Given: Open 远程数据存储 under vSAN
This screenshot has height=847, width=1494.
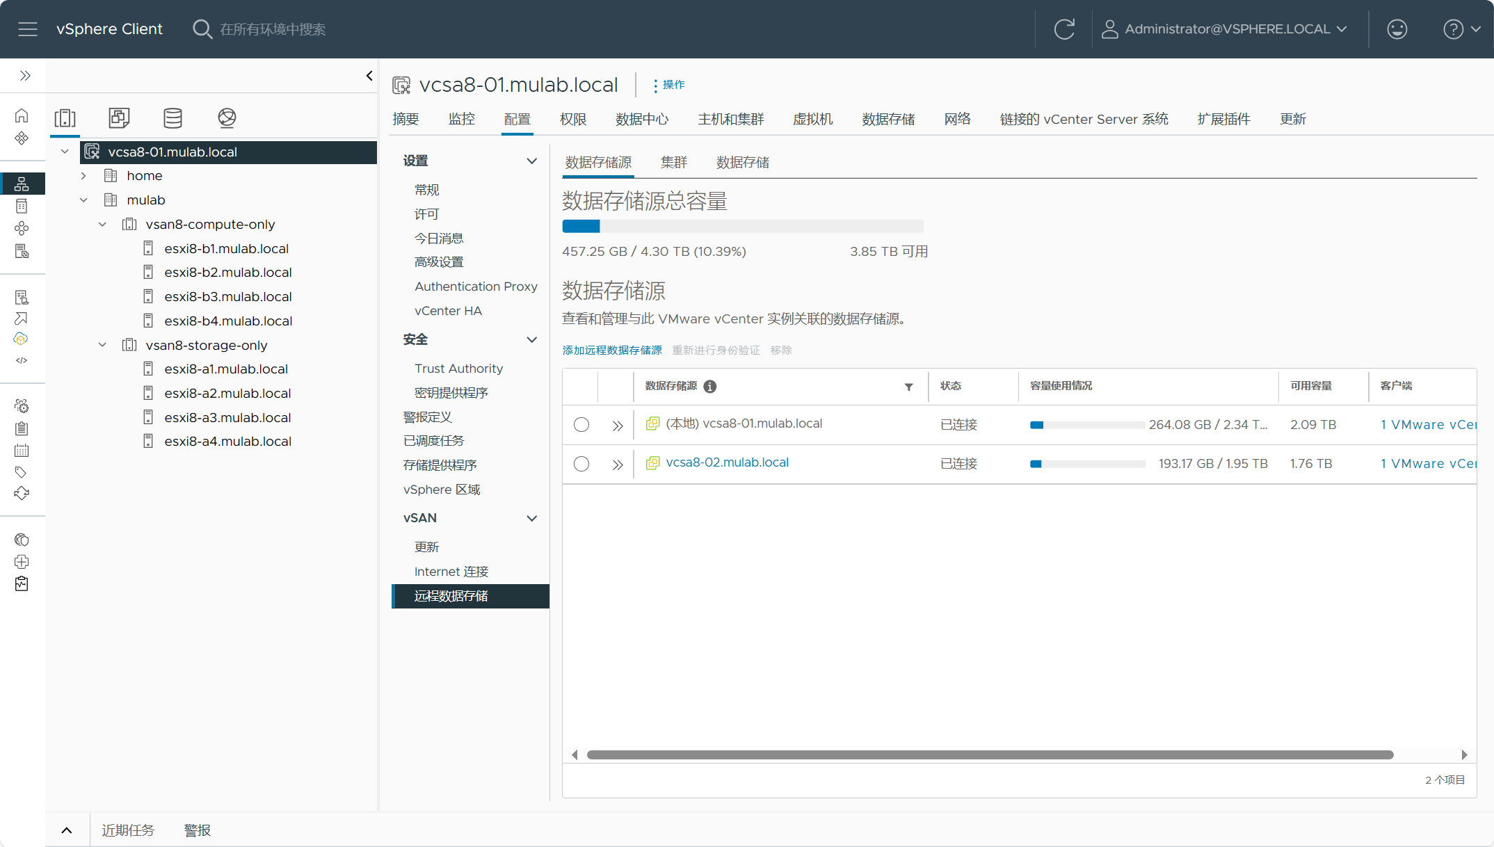Looking at the screenshot, I should click(x=471, y=597).
